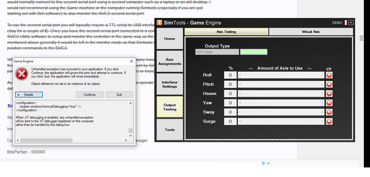Select Output Testing in the sidebar
Image resolution: width=370 pixels, height=177 pixels.
coord(170,107)
